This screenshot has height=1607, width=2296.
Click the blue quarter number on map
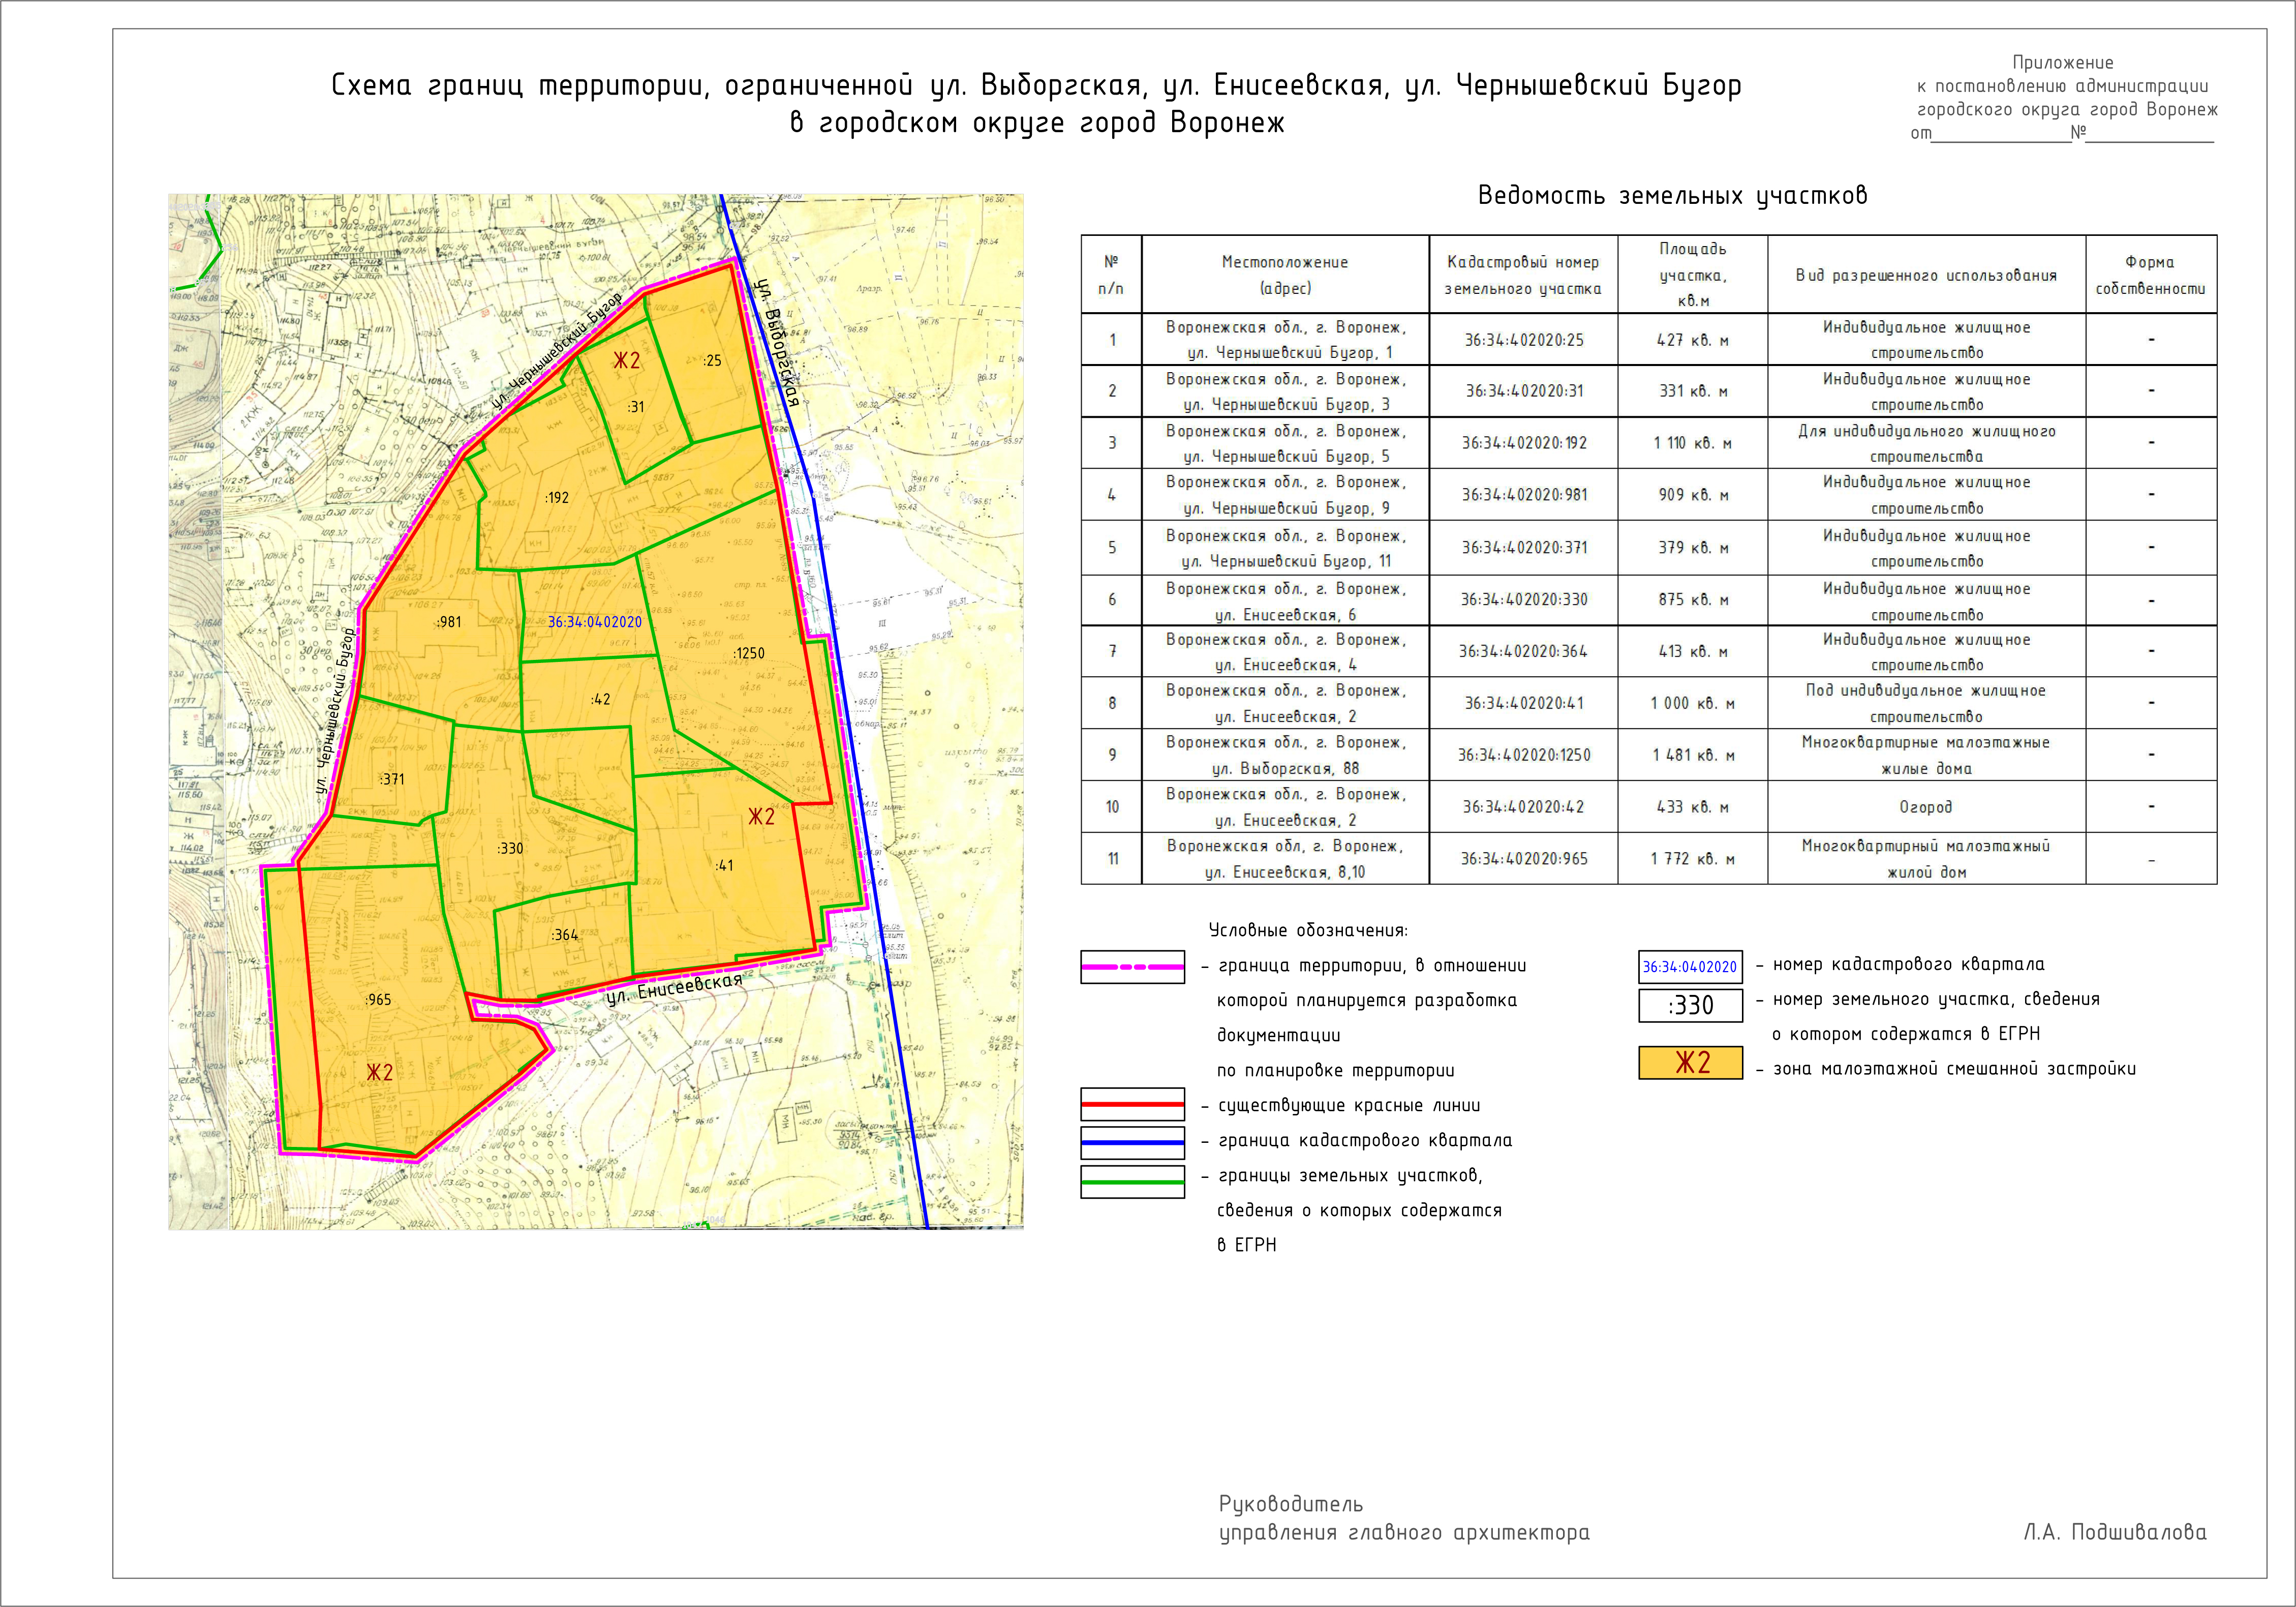tap(595, 622)
